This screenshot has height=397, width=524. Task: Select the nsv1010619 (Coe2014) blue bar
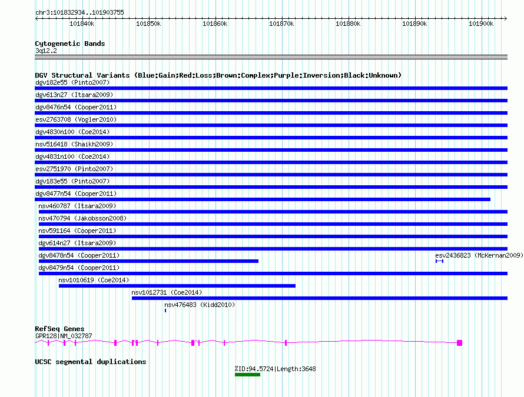click(177, 286)
